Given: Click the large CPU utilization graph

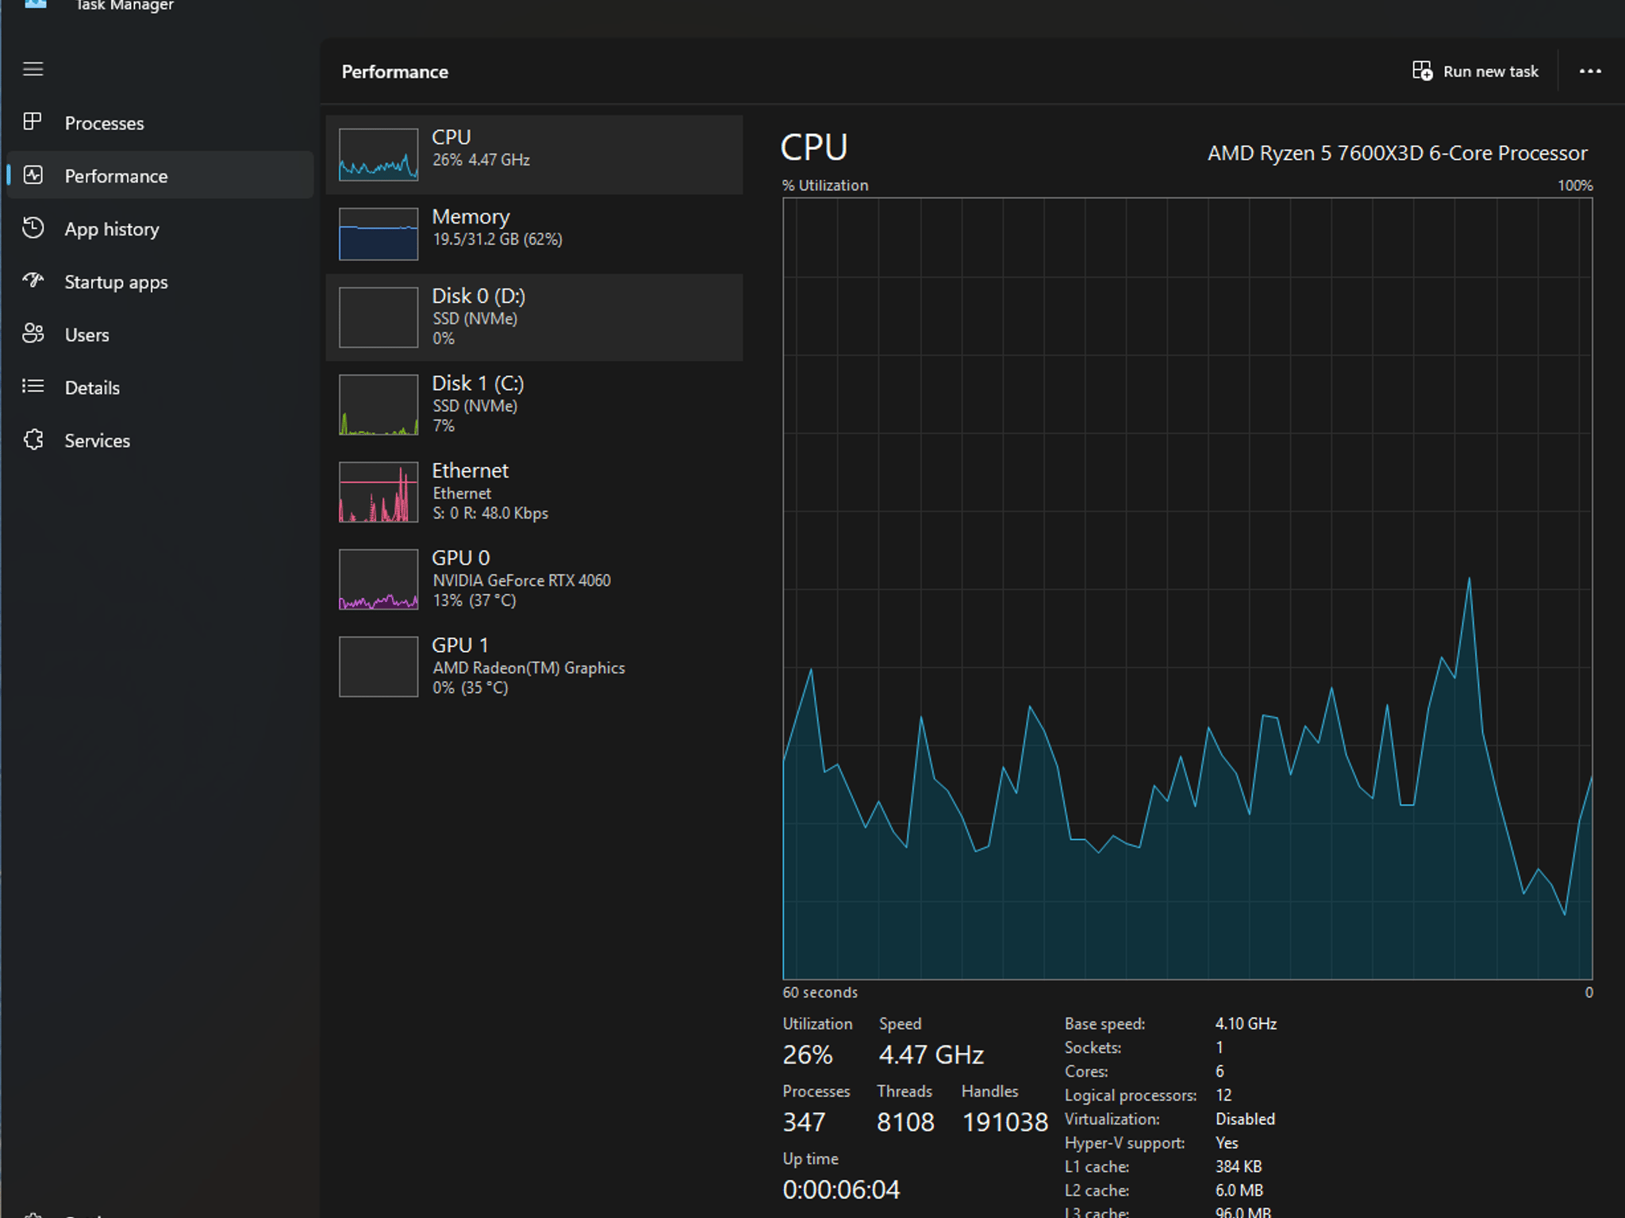Looking at the screenshot, I should [x=1187, y=588].
